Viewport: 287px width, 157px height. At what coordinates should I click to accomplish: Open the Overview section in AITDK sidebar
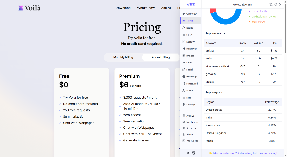click(191, 14)
